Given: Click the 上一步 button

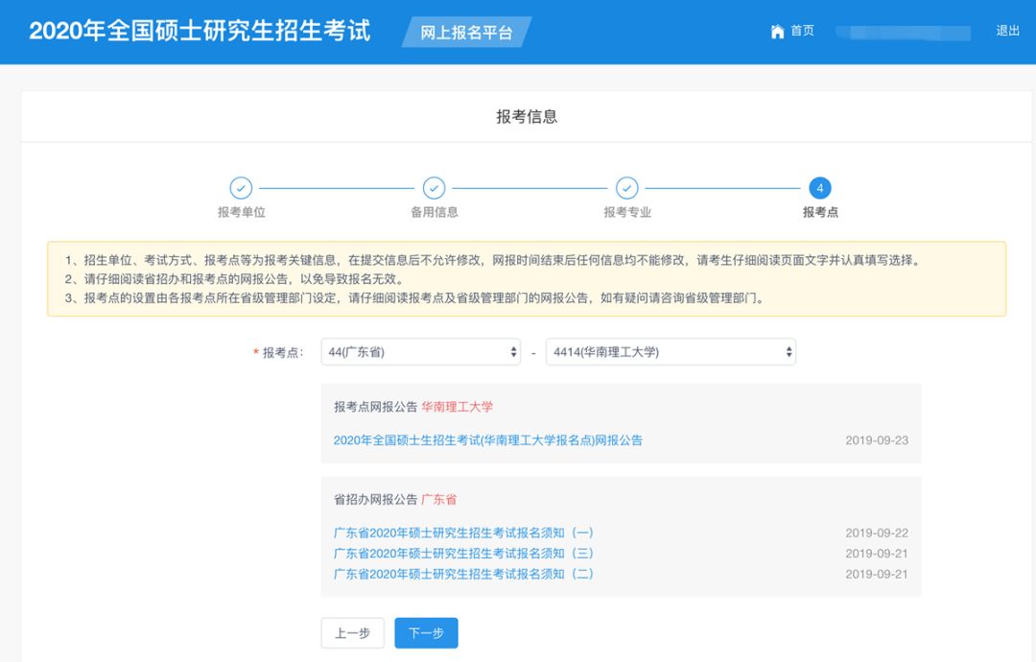Looking at the screenshot, I should click(352, 632).
